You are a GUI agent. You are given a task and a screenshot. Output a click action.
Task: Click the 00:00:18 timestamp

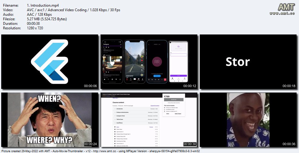[289, 86]
